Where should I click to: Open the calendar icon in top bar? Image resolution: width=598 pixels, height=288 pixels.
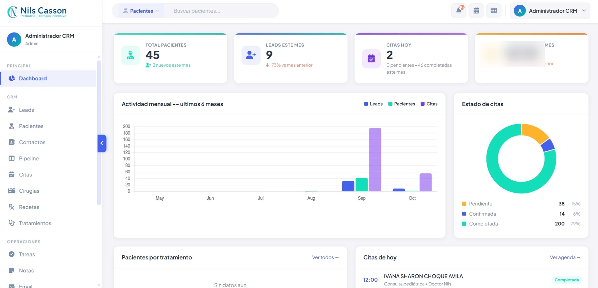[476, 11]
